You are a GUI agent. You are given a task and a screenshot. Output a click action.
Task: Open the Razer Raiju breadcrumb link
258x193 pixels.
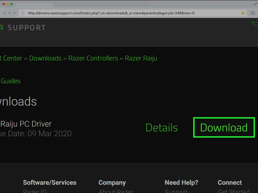[141, 58]
